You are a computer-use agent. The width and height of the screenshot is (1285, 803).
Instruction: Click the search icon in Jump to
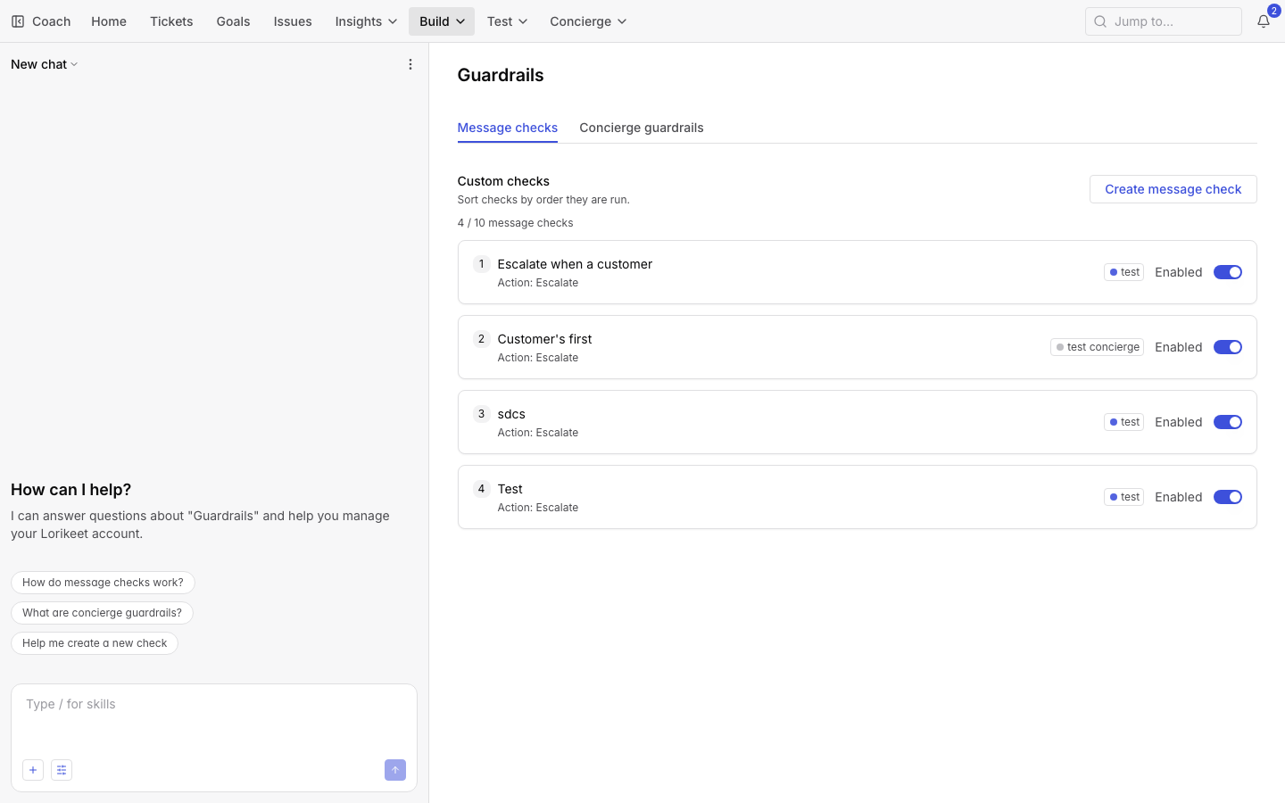pyautogui.click(x=1100, y=21)
